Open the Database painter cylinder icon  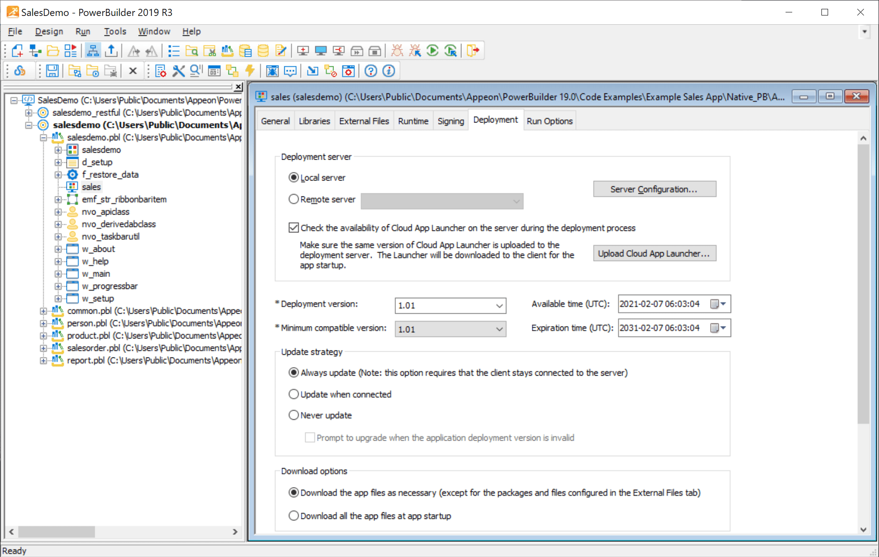pos(263,51)
